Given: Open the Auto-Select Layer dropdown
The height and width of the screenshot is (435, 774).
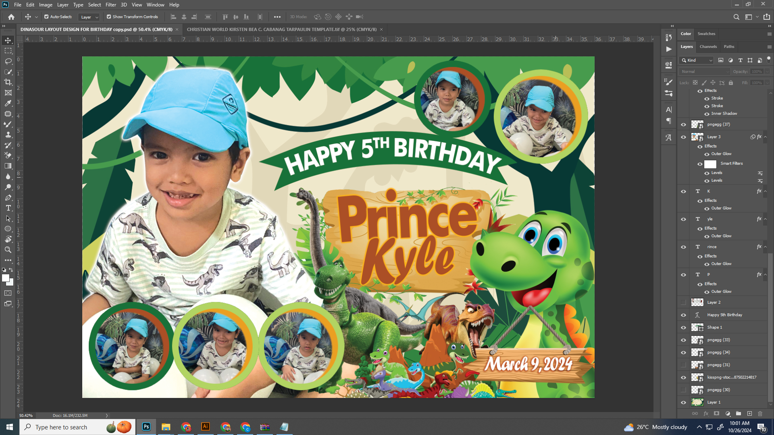Looking at the screenshot, I should pyautogui.click(x=89, y=17).
